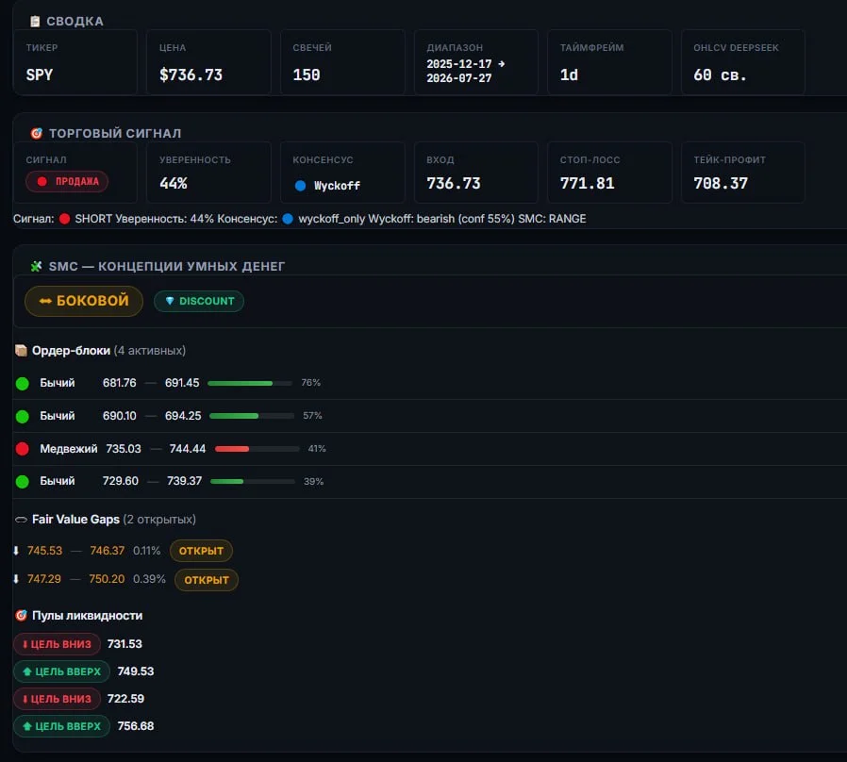The width and height of the screenshot is (847, 762).
Task: Click the box icon next to Ордер-блоки
Action: click(21, 351)
